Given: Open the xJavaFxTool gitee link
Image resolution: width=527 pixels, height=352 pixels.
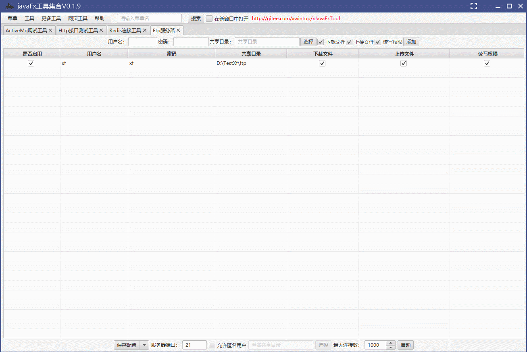Looking at the screenshot, I should [296, 18].
